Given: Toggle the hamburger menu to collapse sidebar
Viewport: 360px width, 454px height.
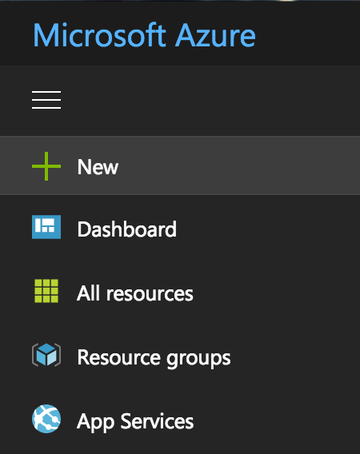Looking at the screenshot, I should pyautogui.click(x=46, y=100).
